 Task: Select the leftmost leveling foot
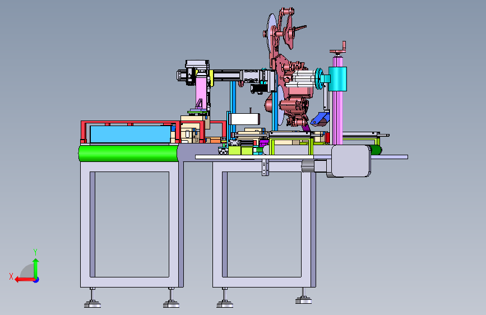pos(92,299)
